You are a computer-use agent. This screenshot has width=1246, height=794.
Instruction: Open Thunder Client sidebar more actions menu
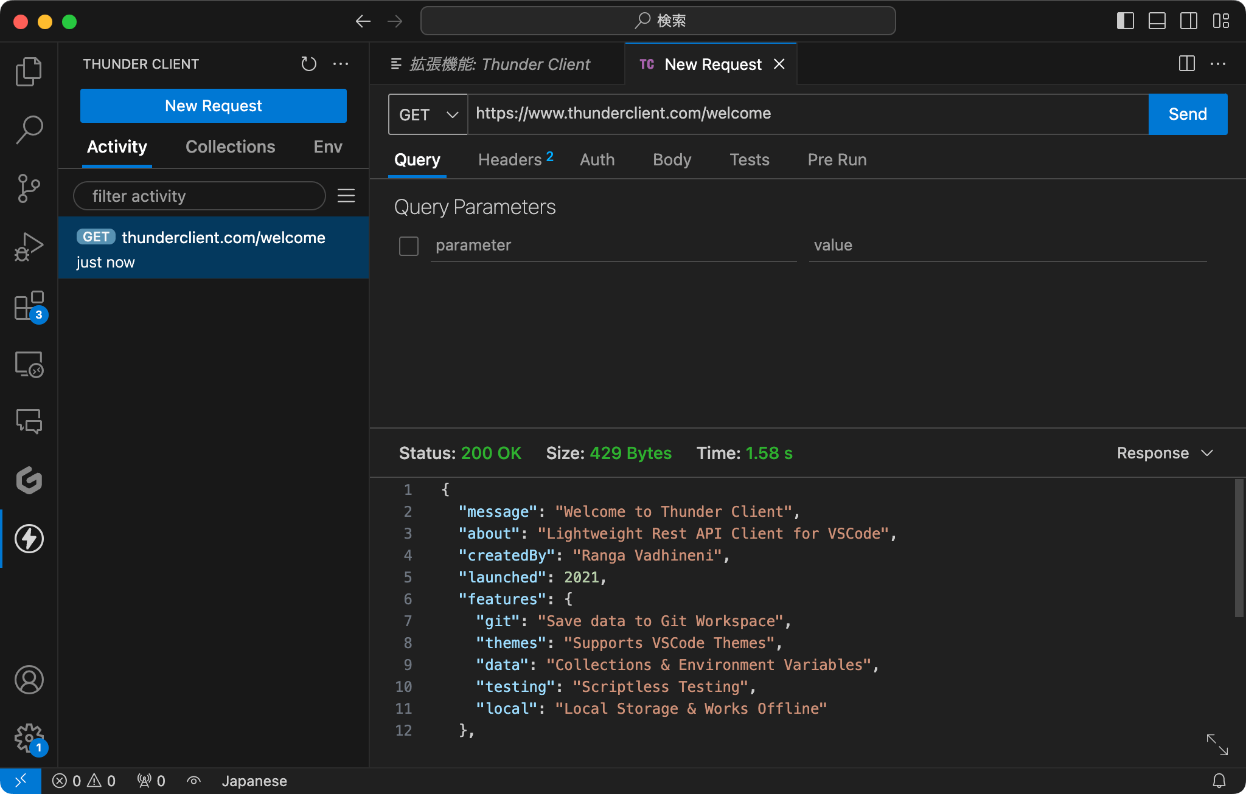[341, 64]
